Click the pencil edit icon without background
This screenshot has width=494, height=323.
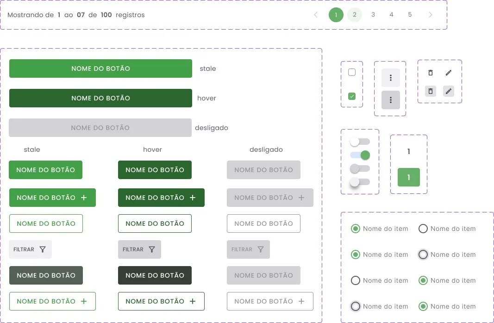(449, 73)
